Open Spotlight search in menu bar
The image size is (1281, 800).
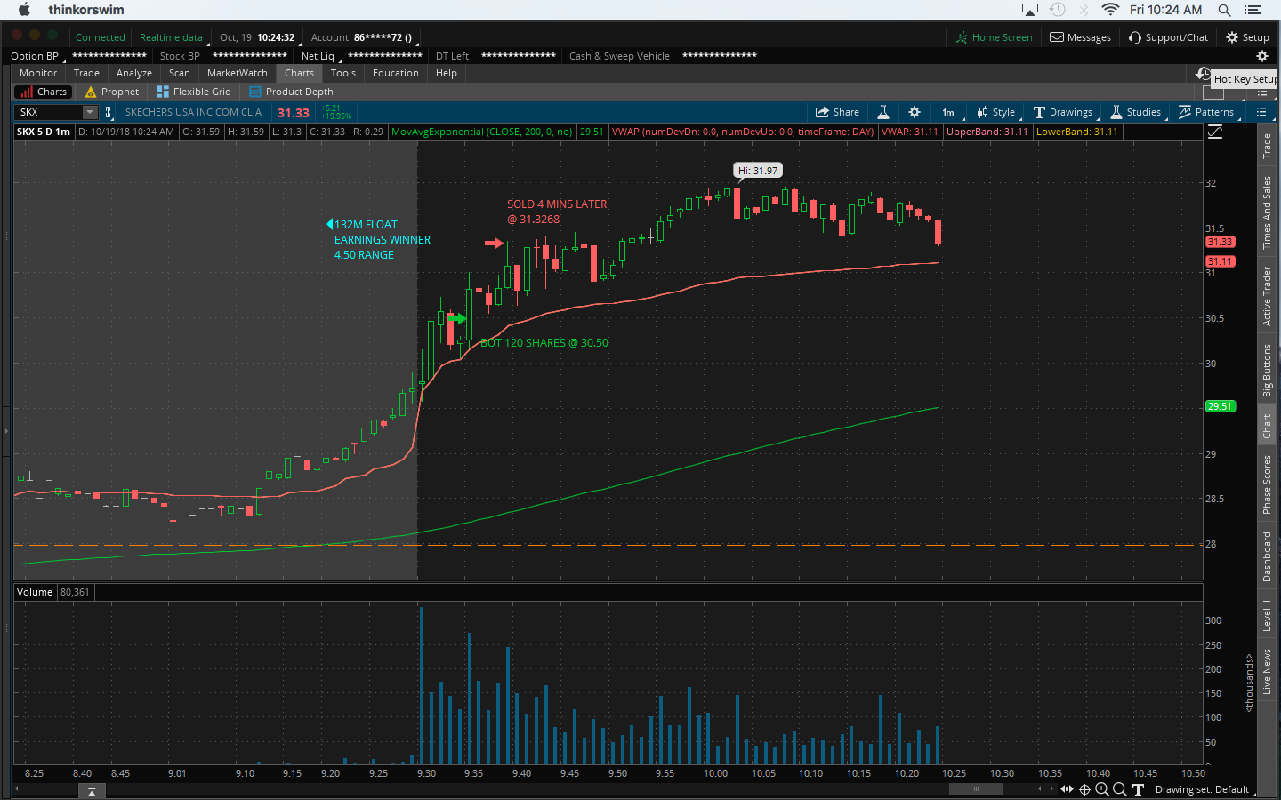pos(1224,10)
